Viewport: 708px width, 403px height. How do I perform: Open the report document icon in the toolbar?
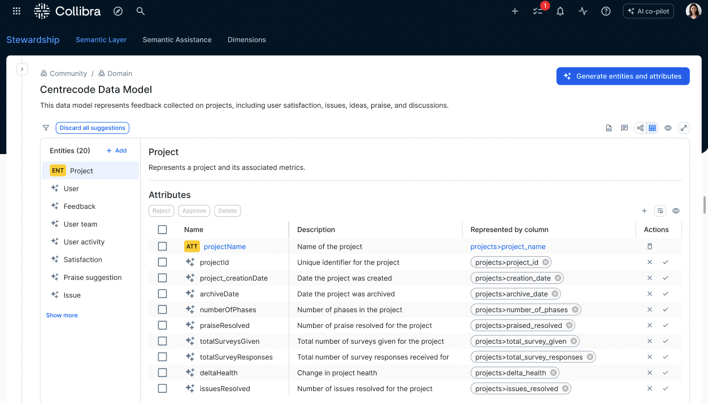609,128
